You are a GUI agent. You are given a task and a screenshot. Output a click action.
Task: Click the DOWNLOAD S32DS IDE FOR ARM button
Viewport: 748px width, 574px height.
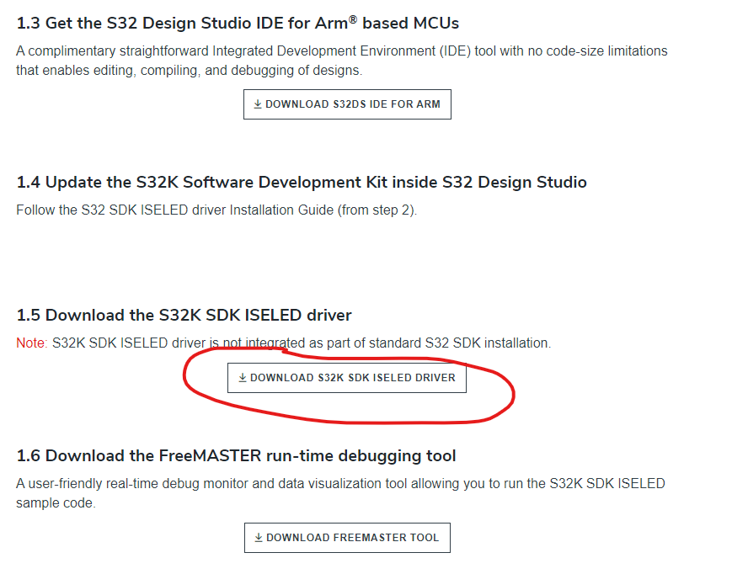pos(347,104)
